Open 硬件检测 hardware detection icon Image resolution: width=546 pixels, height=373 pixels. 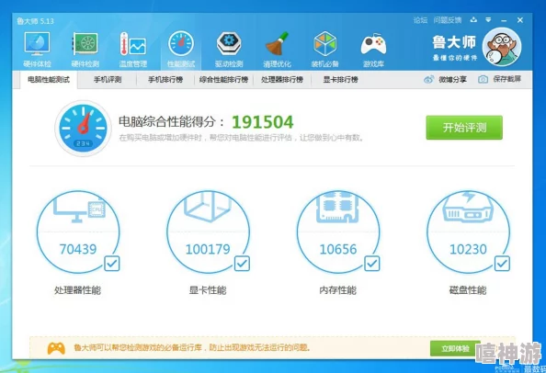pyautogui.click(x=85, y=44)
